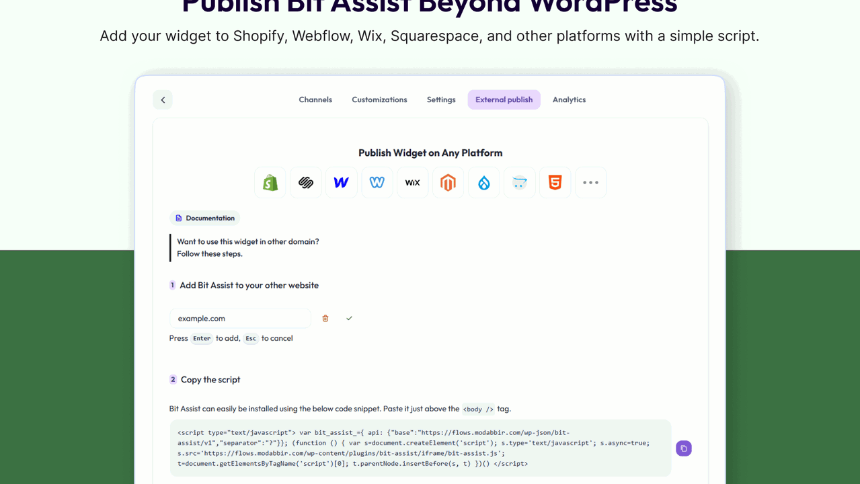
Task: Select the Magento platform icon
Action: pyautogui.click(x=448, y=183)
